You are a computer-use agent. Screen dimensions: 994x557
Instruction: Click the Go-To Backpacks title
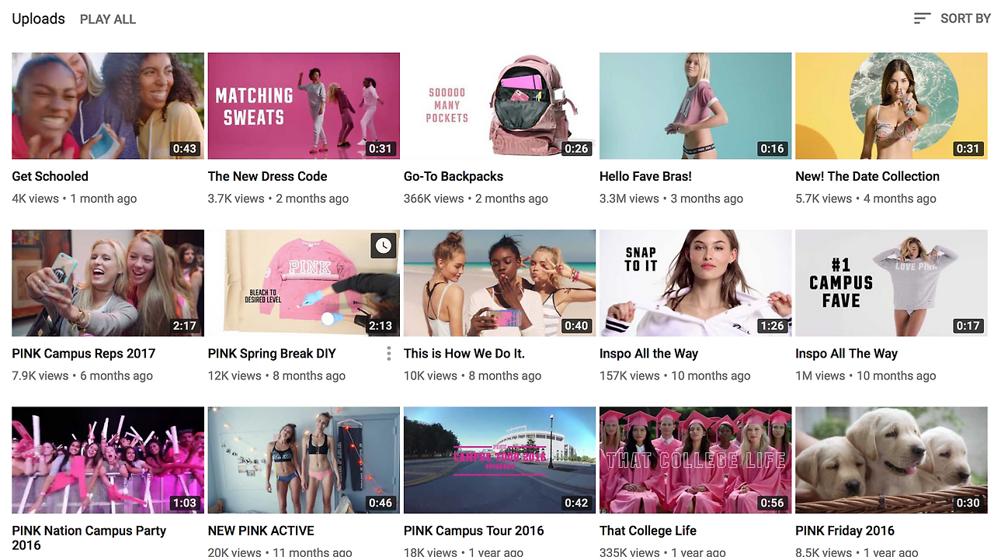pyautogui.click(x=454, y=177)
